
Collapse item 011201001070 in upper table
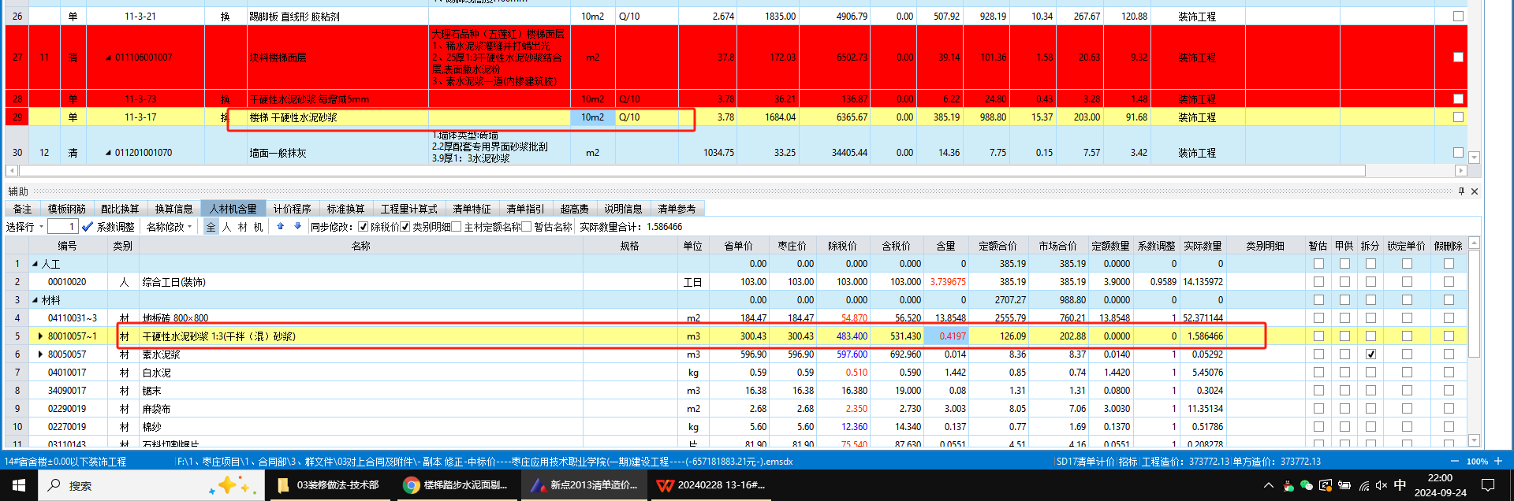click(x=109, y=153)
